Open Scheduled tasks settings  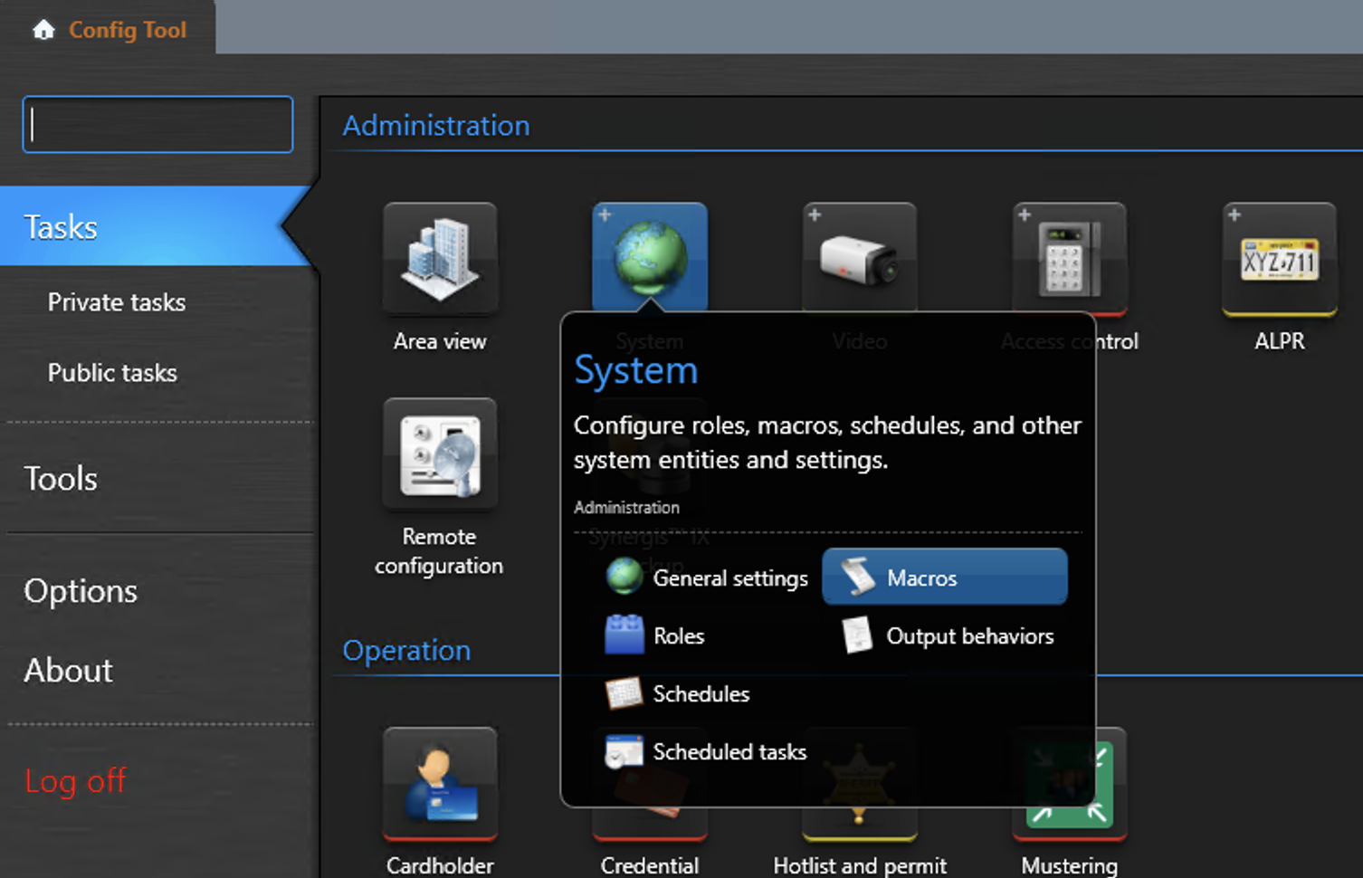coord(729,751)
